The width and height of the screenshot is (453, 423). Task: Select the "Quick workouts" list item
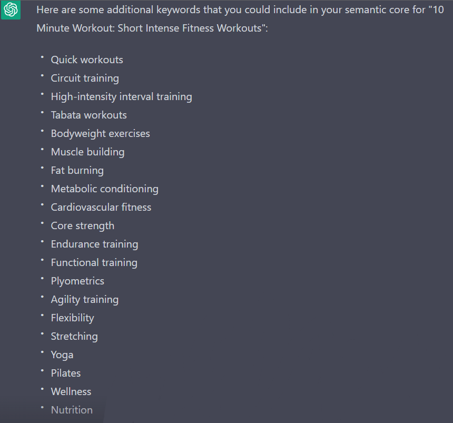[87, 60]
